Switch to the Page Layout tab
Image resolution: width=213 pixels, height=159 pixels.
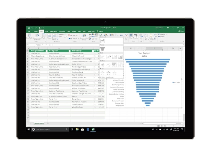(54, 31)
